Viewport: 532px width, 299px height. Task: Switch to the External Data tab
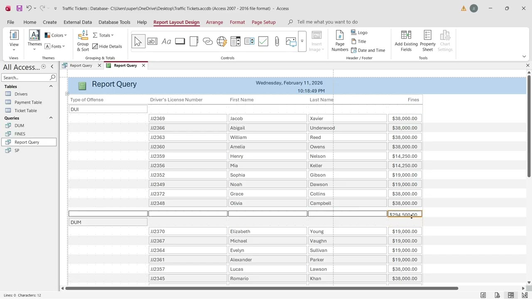[x=78, y=22]
